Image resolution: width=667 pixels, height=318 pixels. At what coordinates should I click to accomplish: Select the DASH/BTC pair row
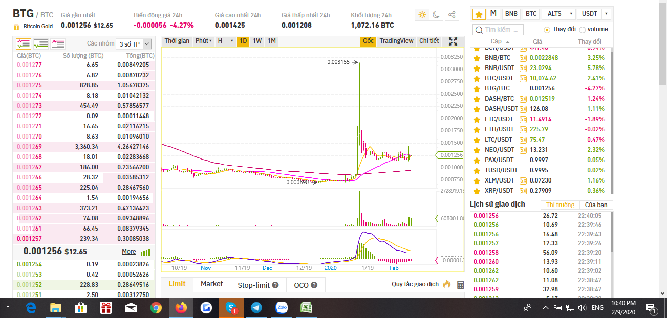(541, 99)
